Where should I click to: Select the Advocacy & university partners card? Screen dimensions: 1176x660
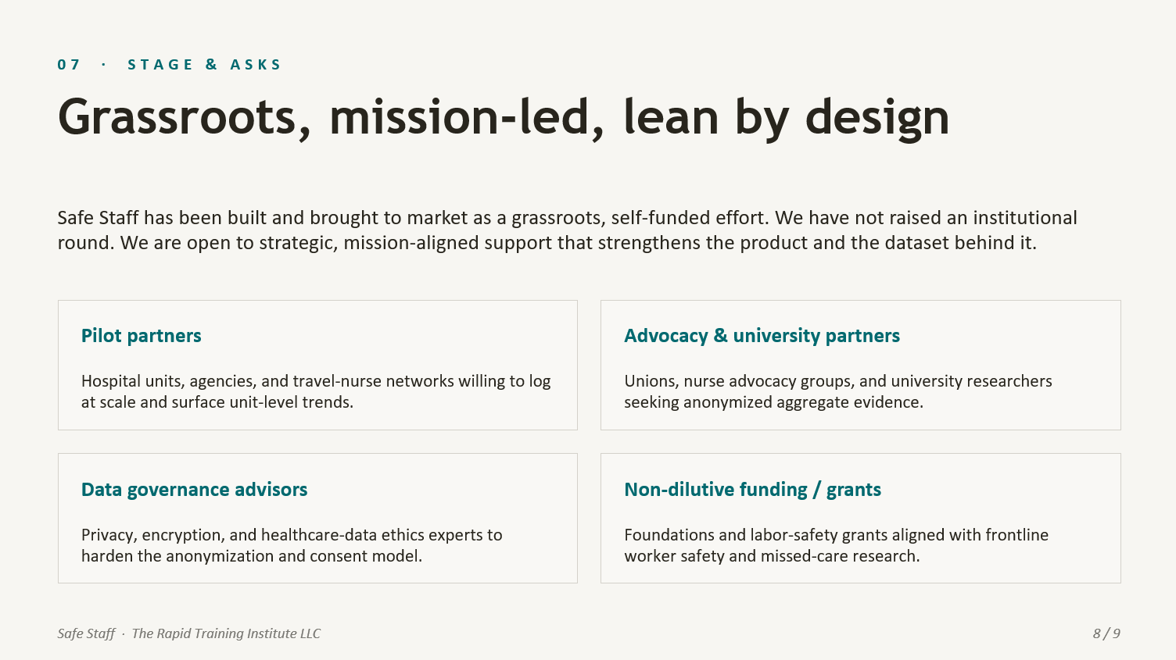861,365
